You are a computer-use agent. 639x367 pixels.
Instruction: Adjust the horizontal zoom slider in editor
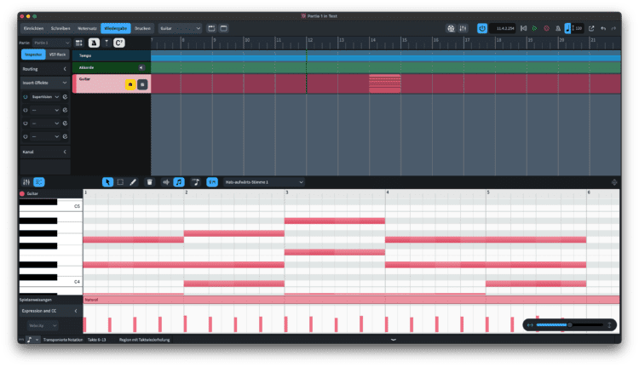(x=570, y=325)
